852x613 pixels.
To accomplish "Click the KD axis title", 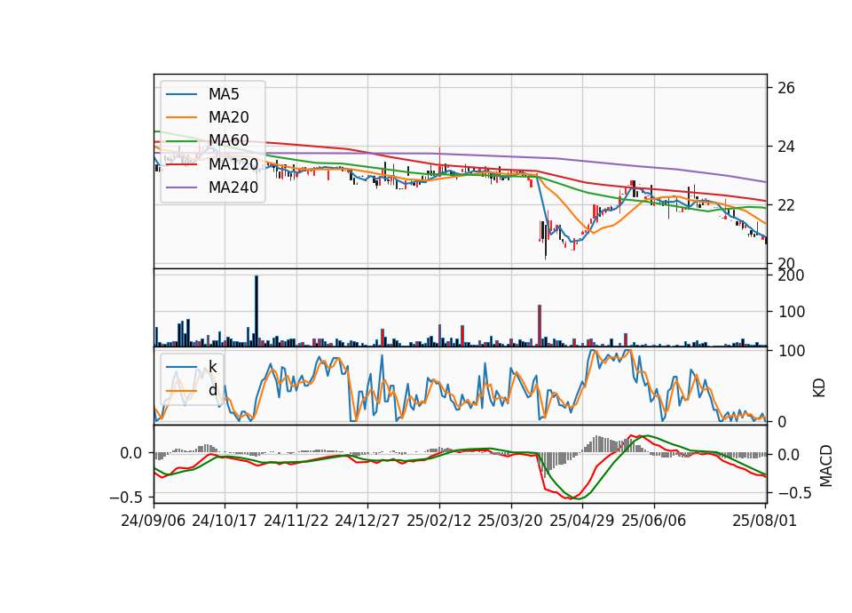I will pos(819,388).
